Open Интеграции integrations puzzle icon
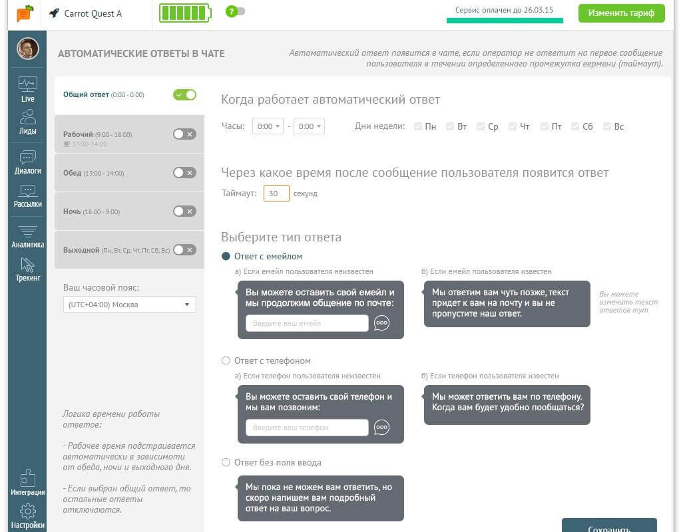This screenshot has height=532, width=681. pyautogui.click(x=27, y=483)
